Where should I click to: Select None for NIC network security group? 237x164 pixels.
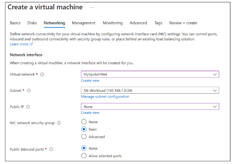pos(84,122)
